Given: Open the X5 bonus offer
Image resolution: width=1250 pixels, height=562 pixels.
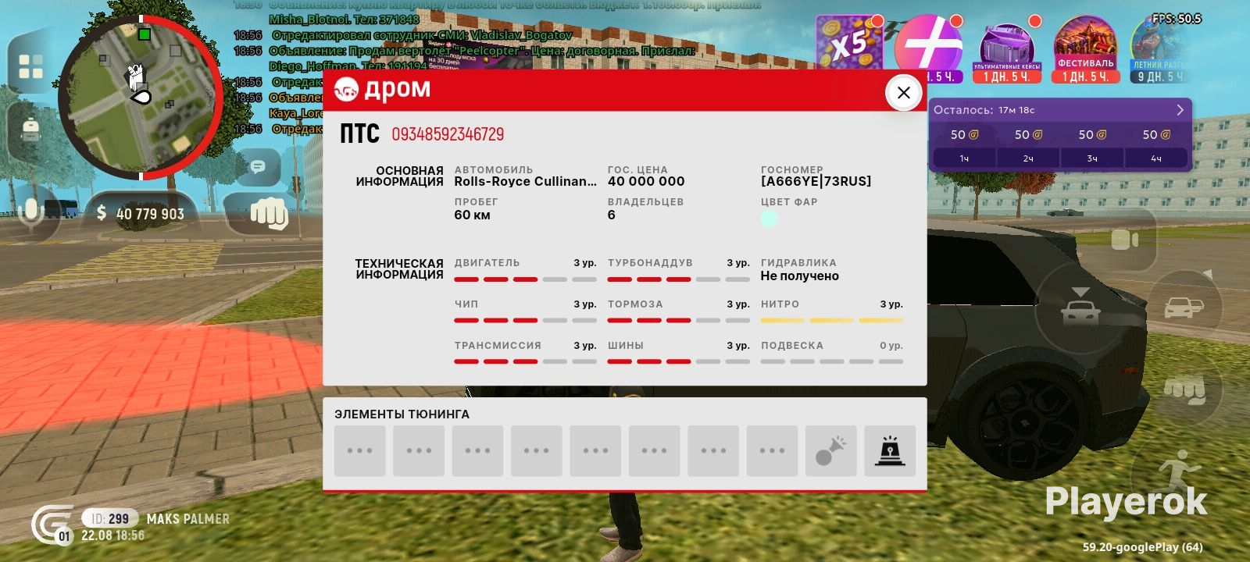Looking at the screenshot, I should [849, 47].
